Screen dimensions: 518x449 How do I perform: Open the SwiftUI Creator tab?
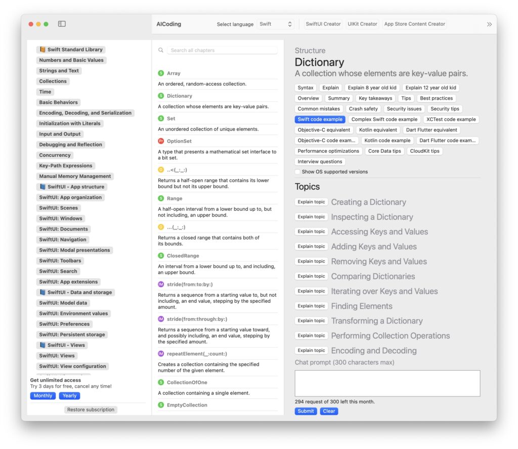click(x=323, y=24)
